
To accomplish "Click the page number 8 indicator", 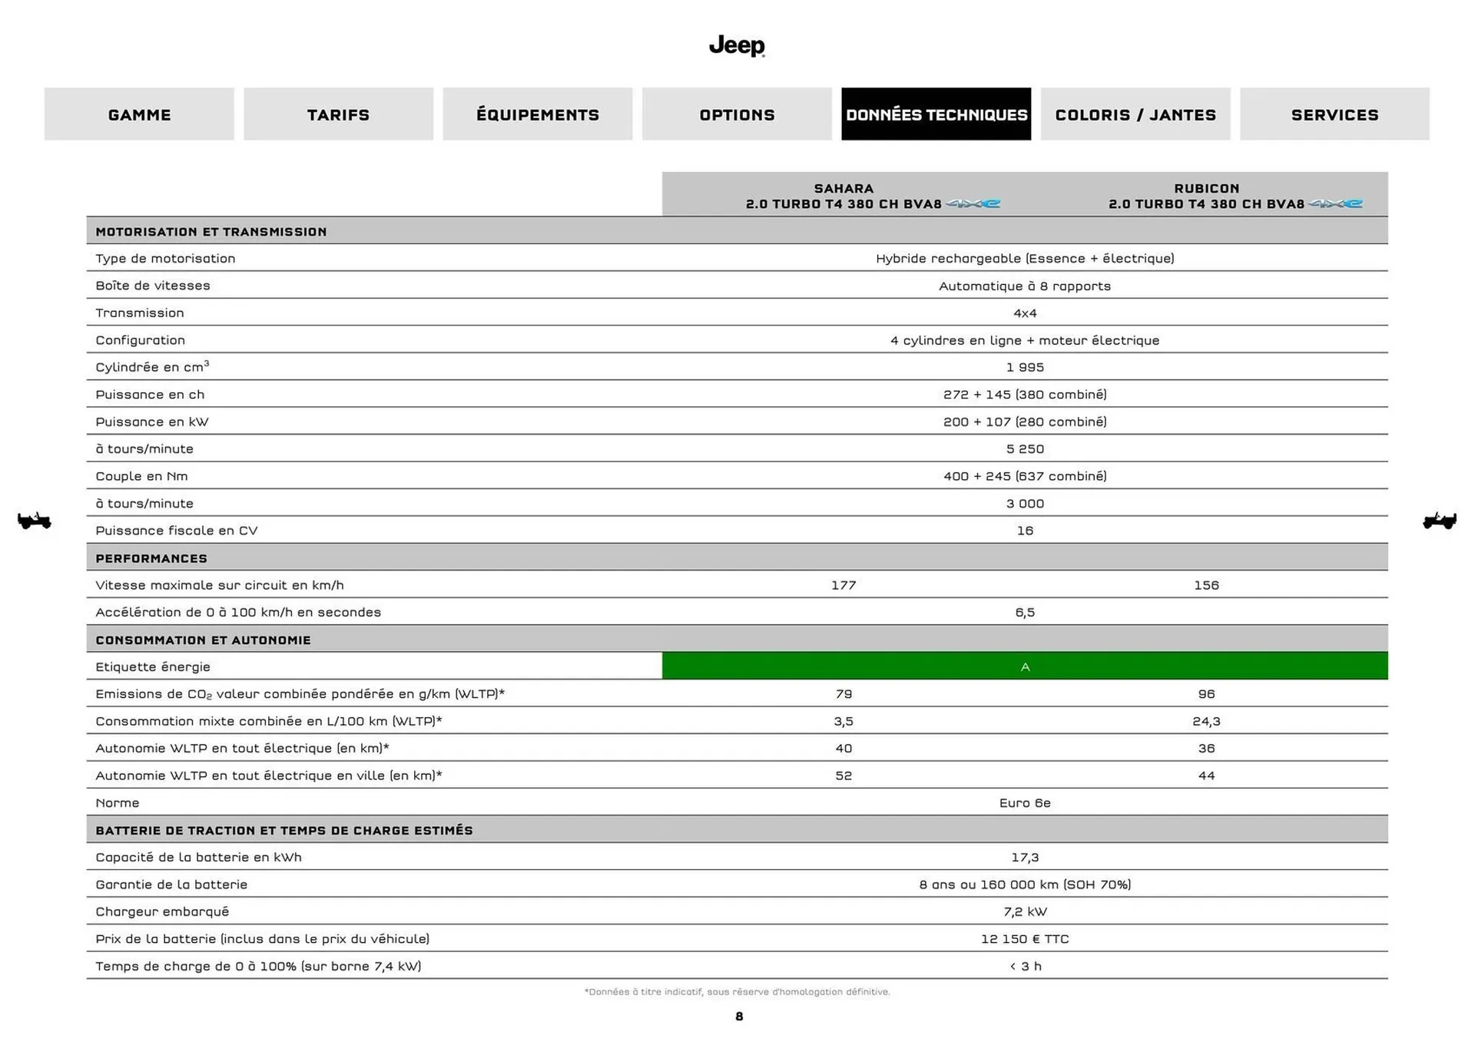I will coord(737,1016).
